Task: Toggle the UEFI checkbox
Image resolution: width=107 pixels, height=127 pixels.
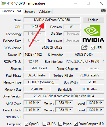Action: pyautogui.click(x=93, y=48)
